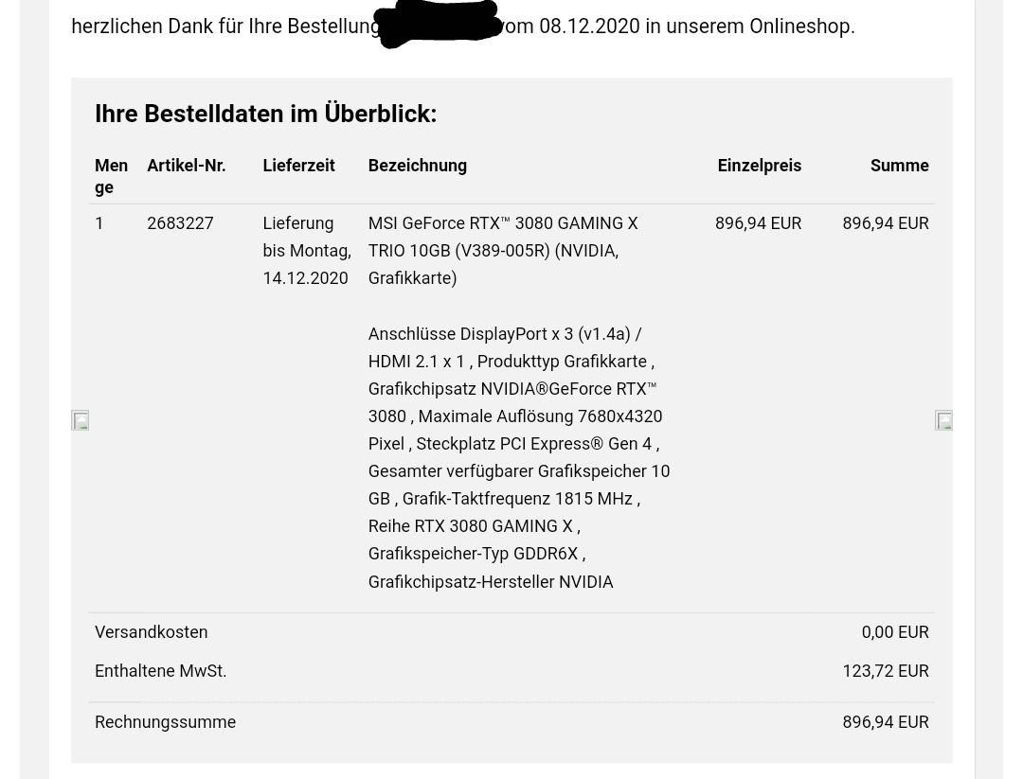Click the 123,72 EUR tax amount
Image resolution: width=1023 pixels, height=779 pixels.
[886, 671]
